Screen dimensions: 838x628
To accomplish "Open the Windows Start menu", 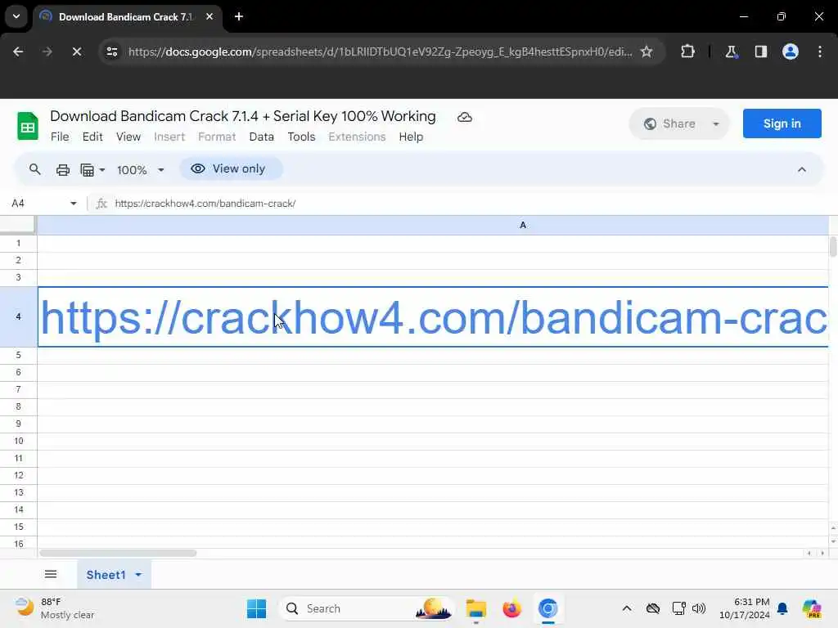I will (256, 608).
